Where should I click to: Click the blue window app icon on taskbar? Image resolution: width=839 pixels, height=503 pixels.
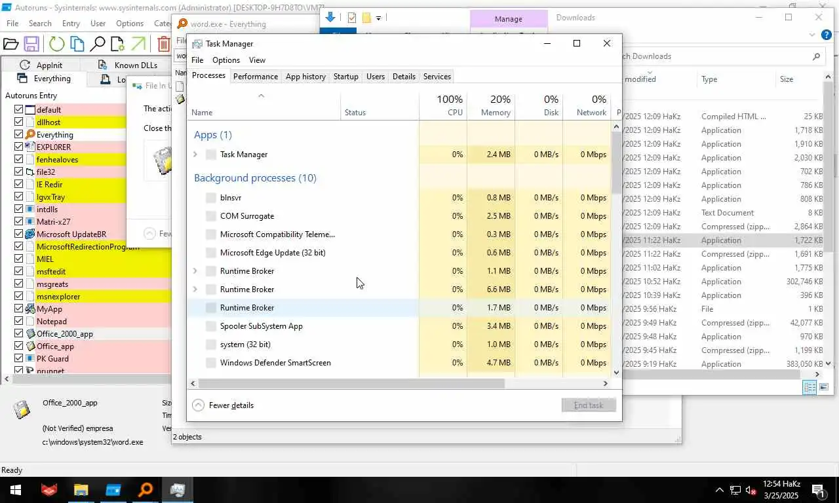click(x=113, y=489)
